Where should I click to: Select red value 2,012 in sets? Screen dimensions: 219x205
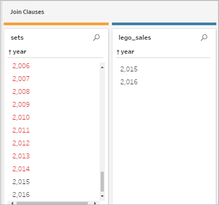tap(21, 143)
